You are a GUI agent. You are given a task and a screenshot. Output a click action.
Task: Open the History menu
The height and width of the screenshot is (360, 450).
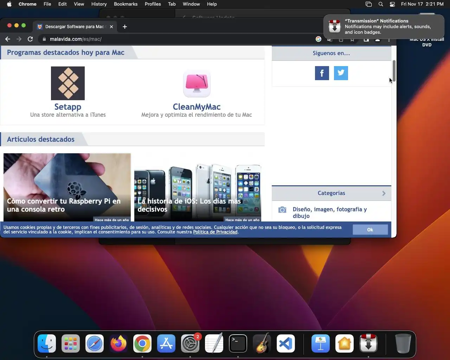(x=99, y=4)
